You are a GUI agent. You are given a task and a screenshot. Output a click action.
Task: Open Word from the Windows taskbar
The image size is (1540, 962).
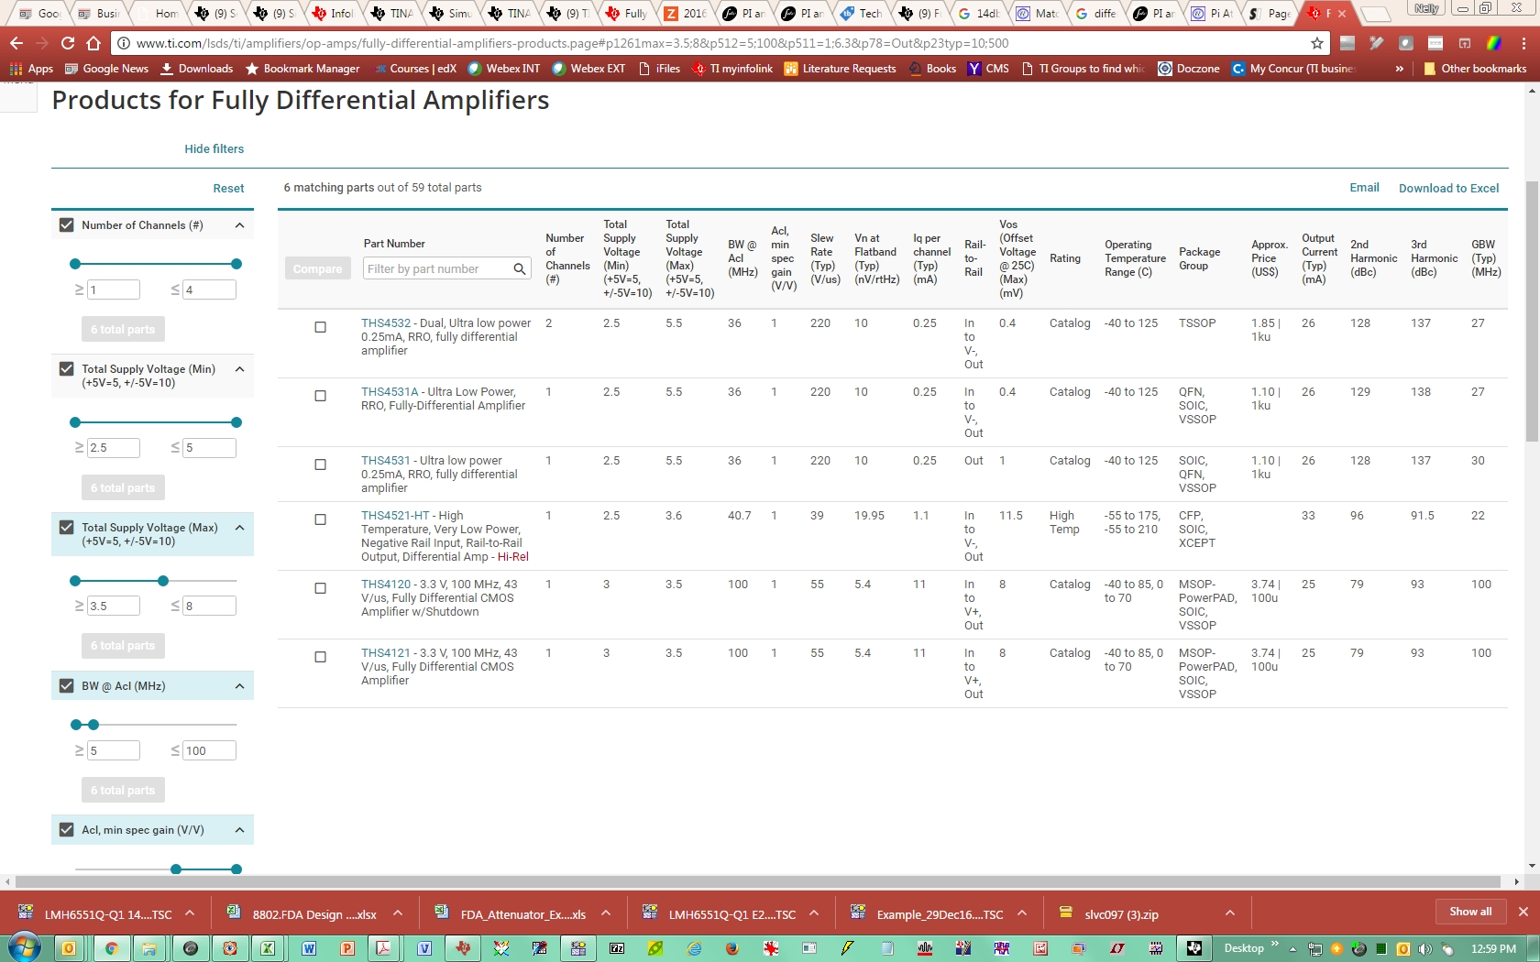tap(309, 948)
